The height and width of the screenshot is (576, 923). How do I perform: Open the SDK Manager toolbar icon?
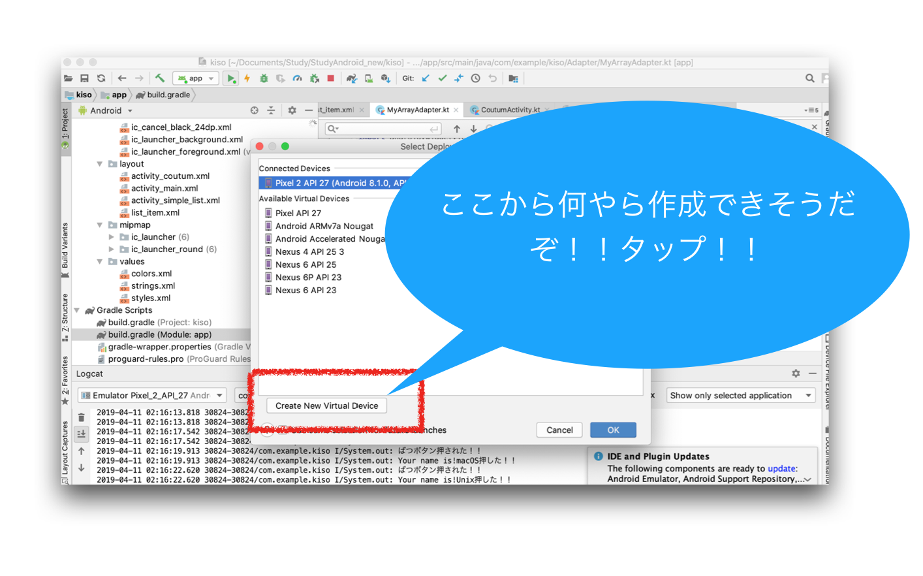385,78
